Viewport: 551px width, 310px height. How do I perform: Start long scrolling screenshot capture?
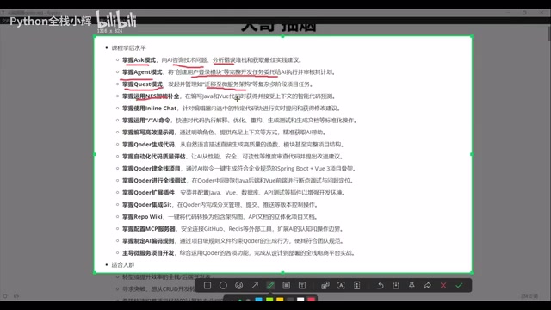tap(356, 285)
